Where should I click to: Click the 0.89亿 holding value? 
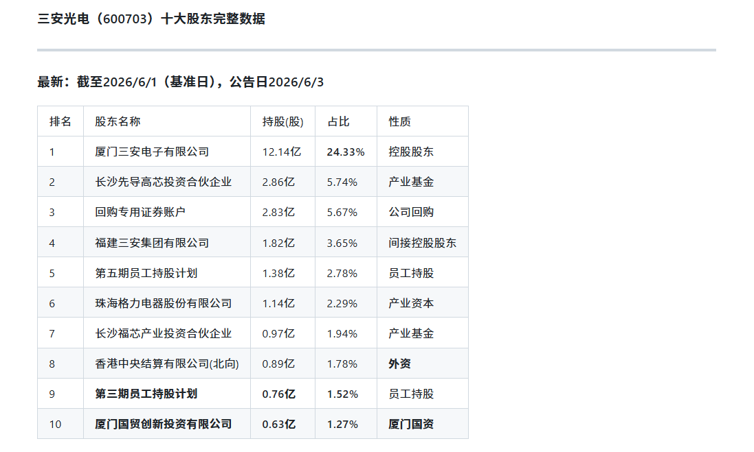pos(278,364)
